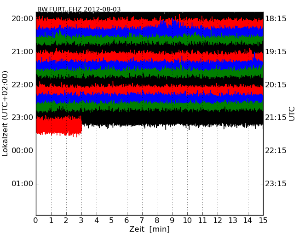Click the minute 15 x-axis tick label
This screenshot has height=239, width=299.
[263, 221]
